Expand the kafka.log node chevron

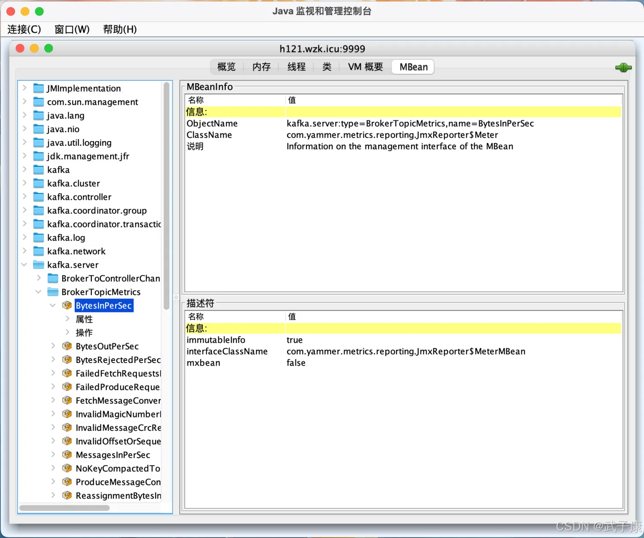coord(24,237)
